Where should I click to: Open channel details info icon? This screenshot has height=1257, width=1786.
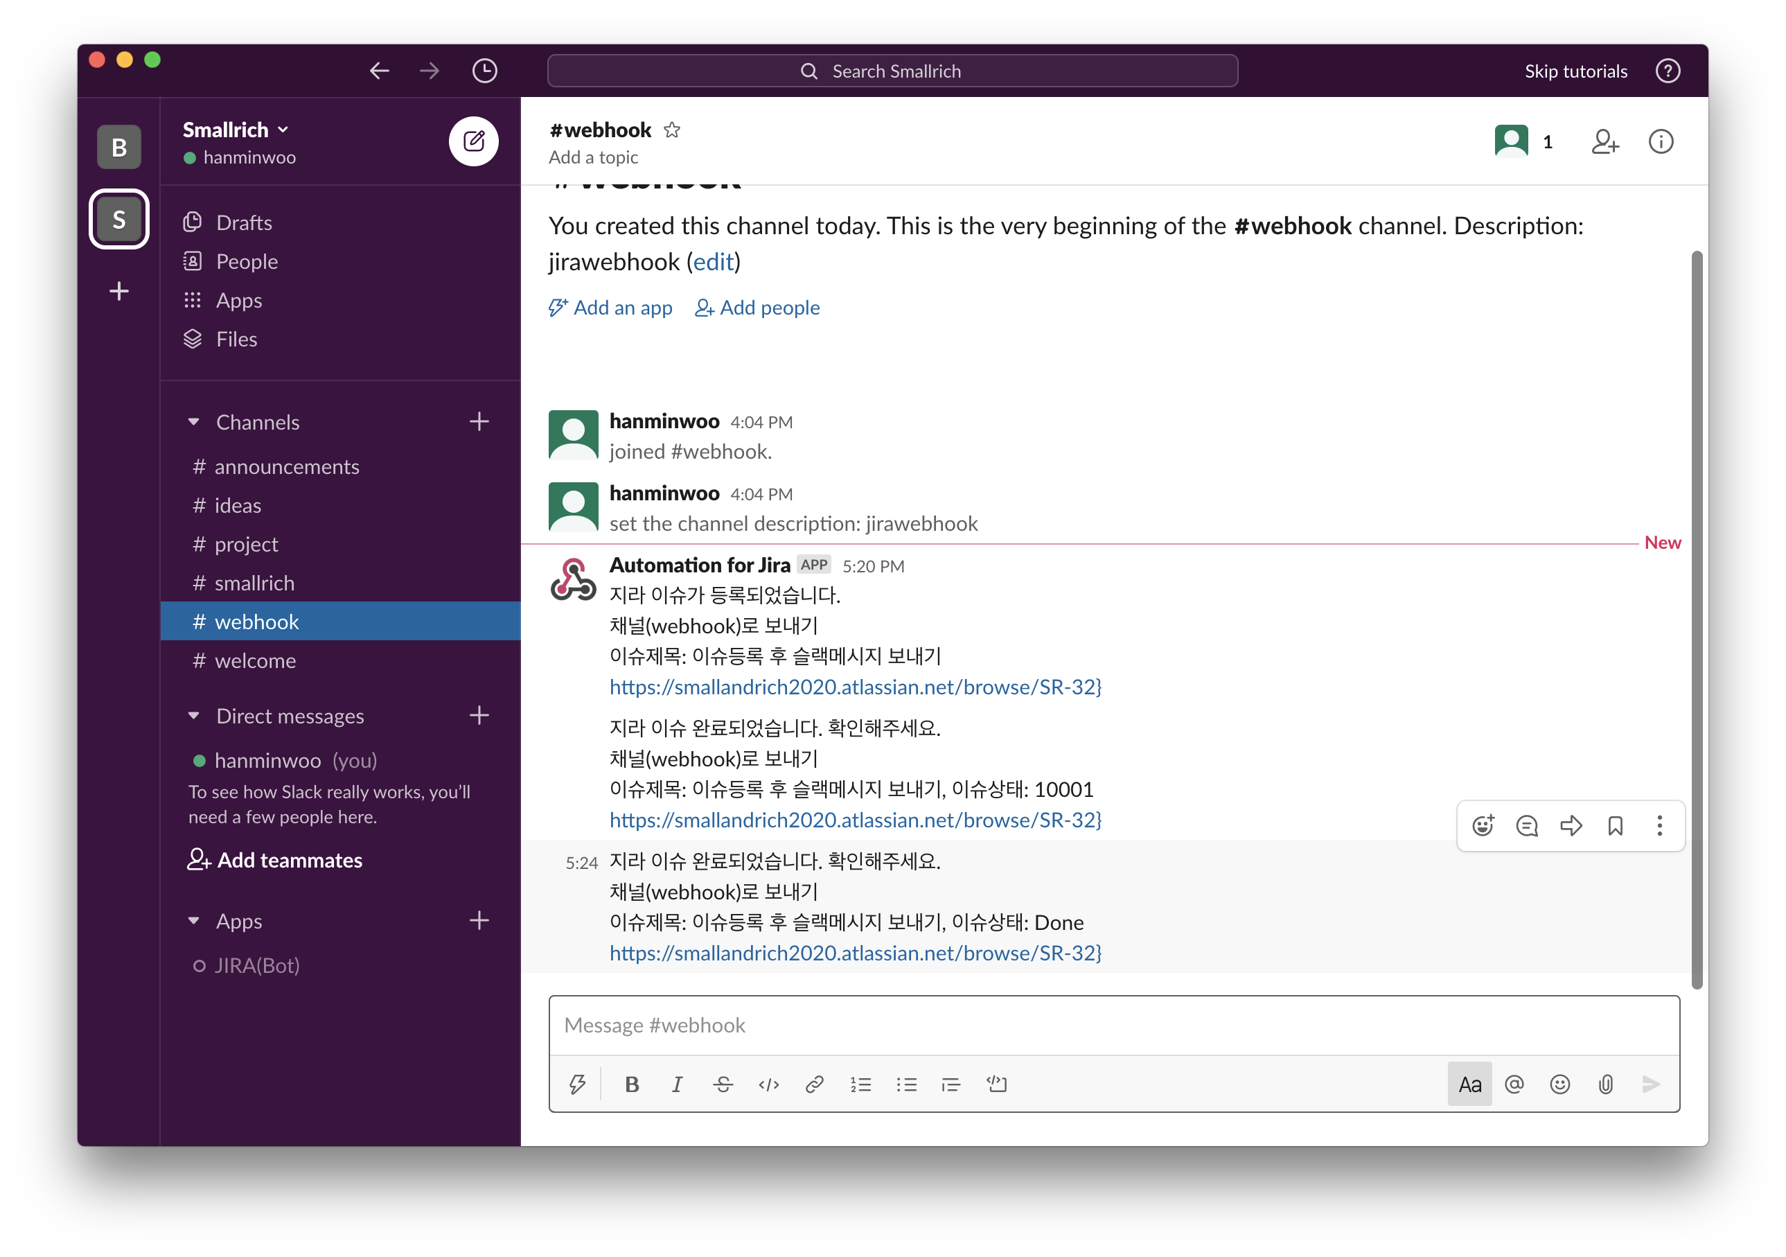[1660, 141]
